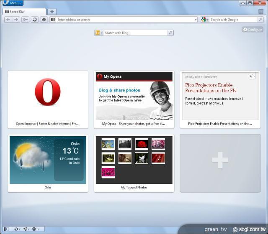This screenshot has width=268, height=234.
Task: Click the Speed Dial grid icon in address bar
Action: pyautogui.click(x=53, y=20)
